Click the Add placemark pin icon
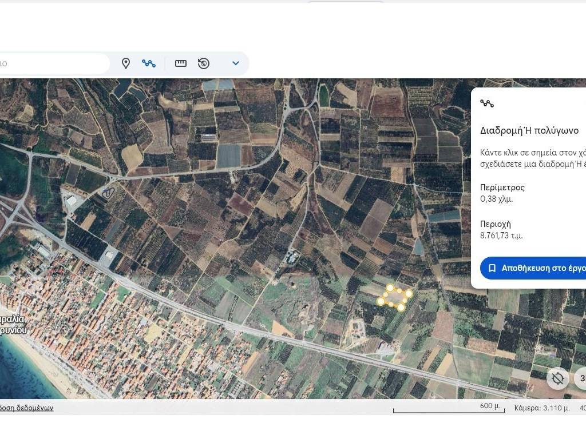This screenshot has width=586, height=439. [126, 63]
